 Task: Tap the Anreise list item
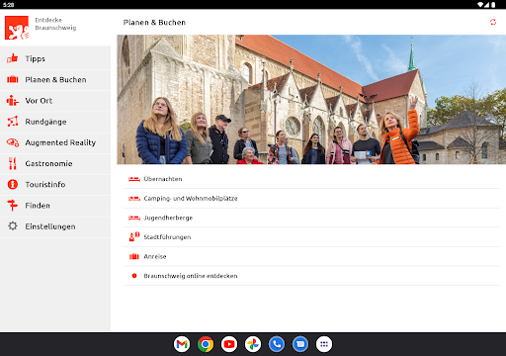tap(311, 256)
